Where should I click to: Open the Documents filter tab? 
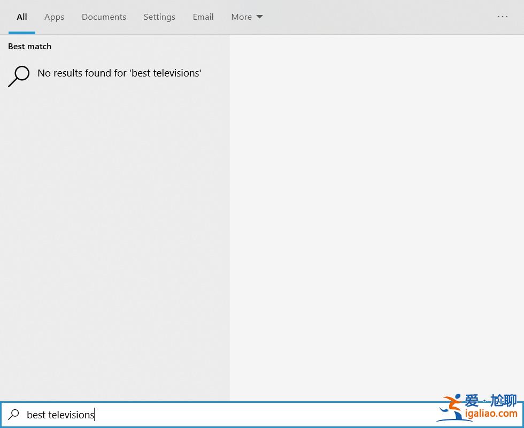click(104, 17)
